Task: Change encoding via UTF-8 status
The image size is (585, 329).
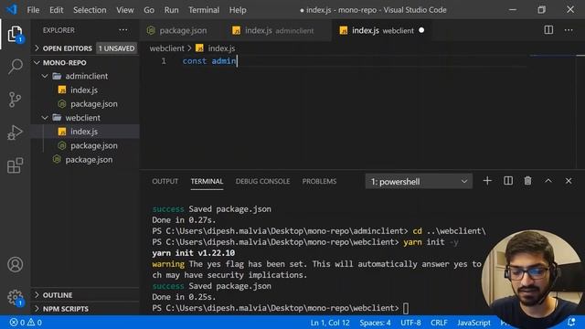Action: [410, 323]
